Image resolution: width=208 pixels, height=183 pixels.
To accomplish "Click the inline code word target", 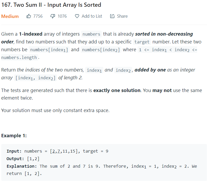I will pos(142,42).
